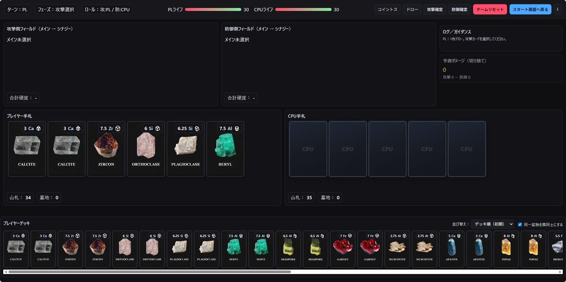
Task: Click the cube icon on Orthoclase hand card
Action: [x=157, y=129]
